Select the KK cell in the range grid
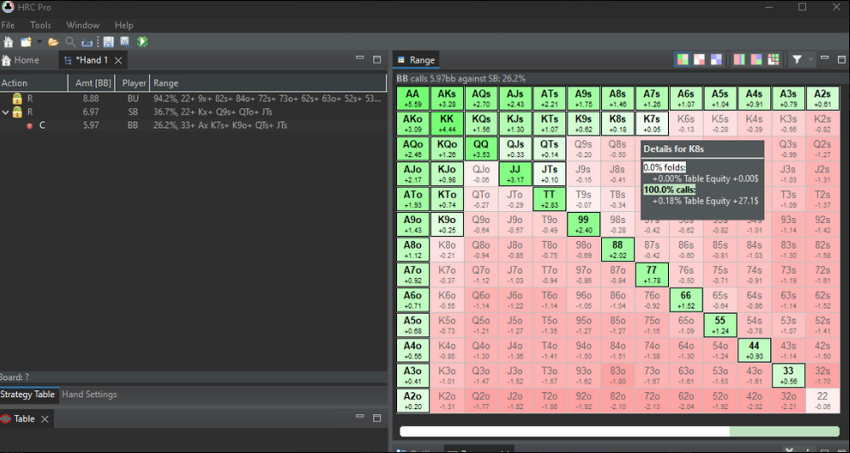Screen dimensions: 850x453 tap(447, 123)
